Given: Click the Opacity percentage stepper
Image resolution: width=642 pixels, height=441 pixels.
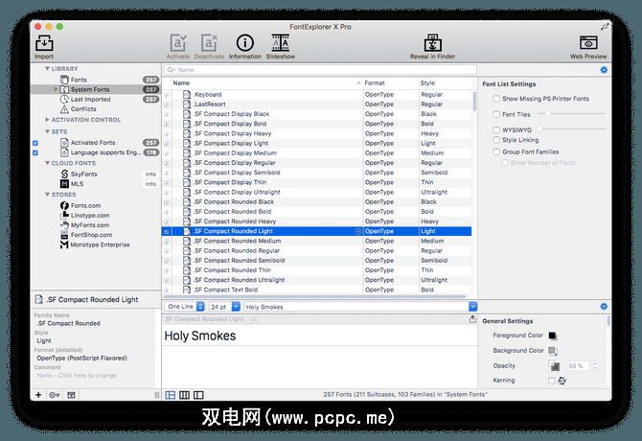Looking at the screenshot, I should tap(594, 366).
